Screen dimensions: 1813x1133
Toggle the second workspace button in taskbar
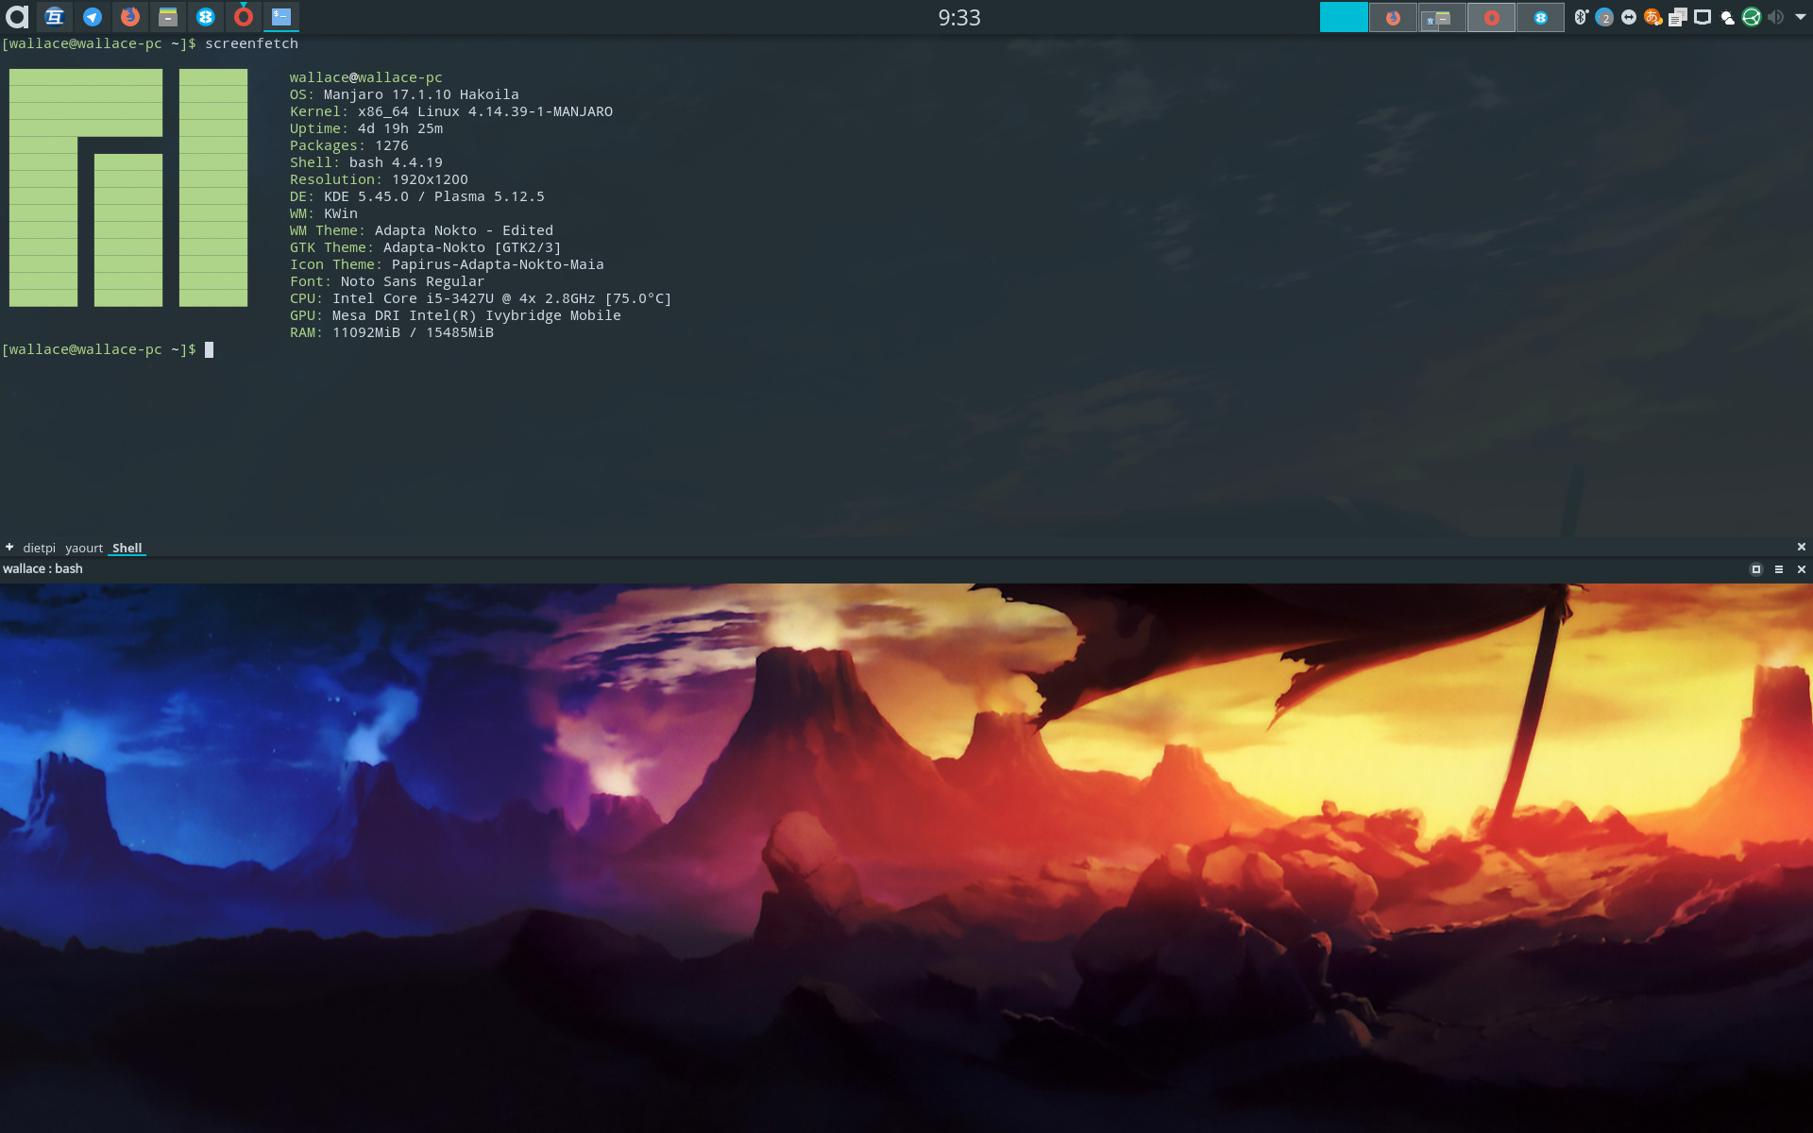1392,16
